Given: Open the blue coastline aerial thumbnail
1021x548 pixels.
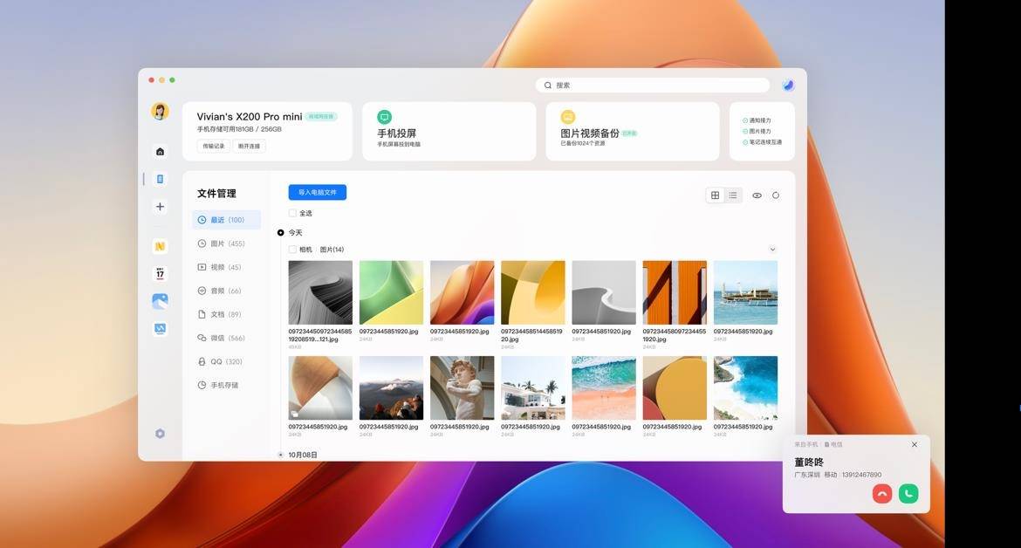Looking at the screenshot, I should (x=745, y=388).
